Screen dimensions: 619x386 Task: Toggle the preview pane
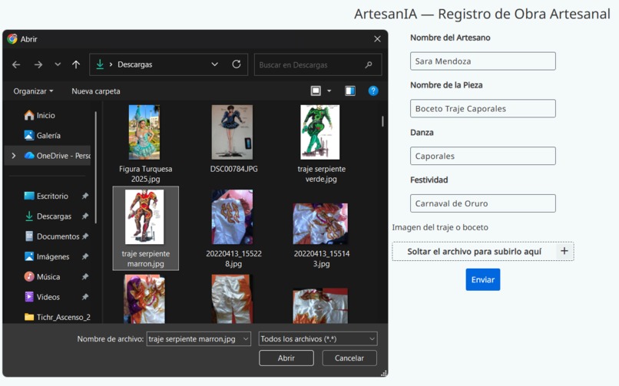[x=350, y=91]
